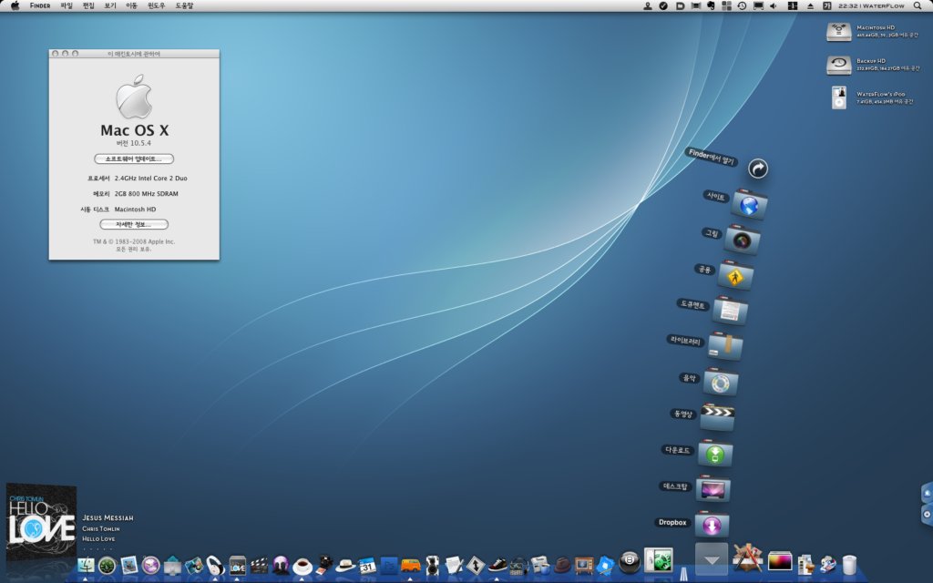933x583 pixels.
Task: Click the clock and WaterFlow user text
Action: tap(871, 6)
